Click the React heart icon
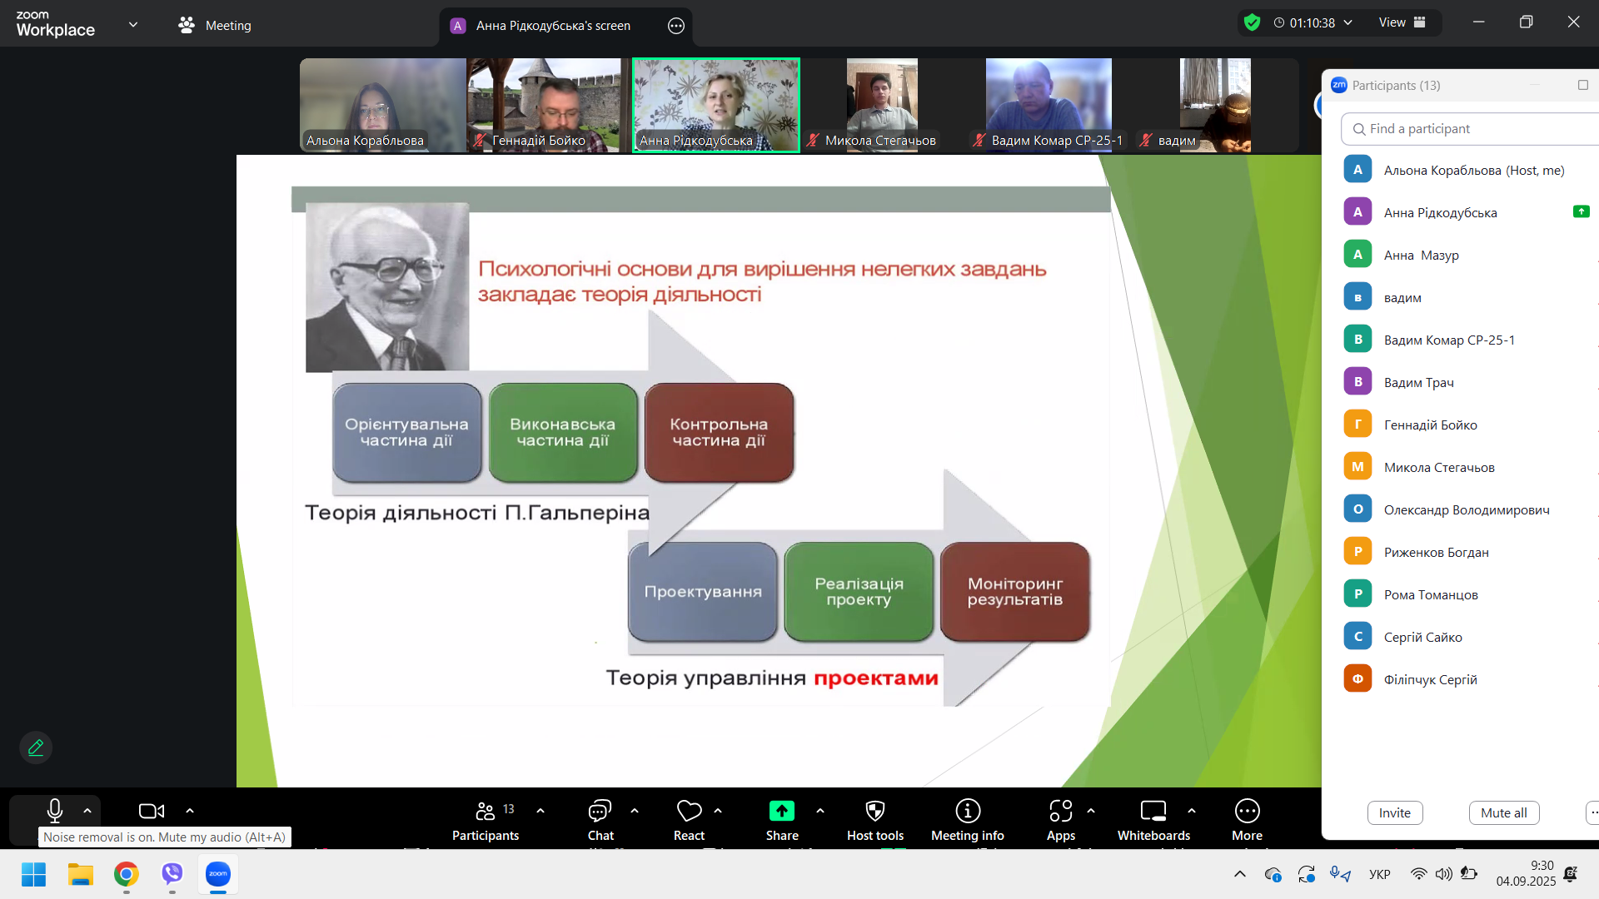Image resolution: width=1599 pixels, height=899 pixels. 689,811
